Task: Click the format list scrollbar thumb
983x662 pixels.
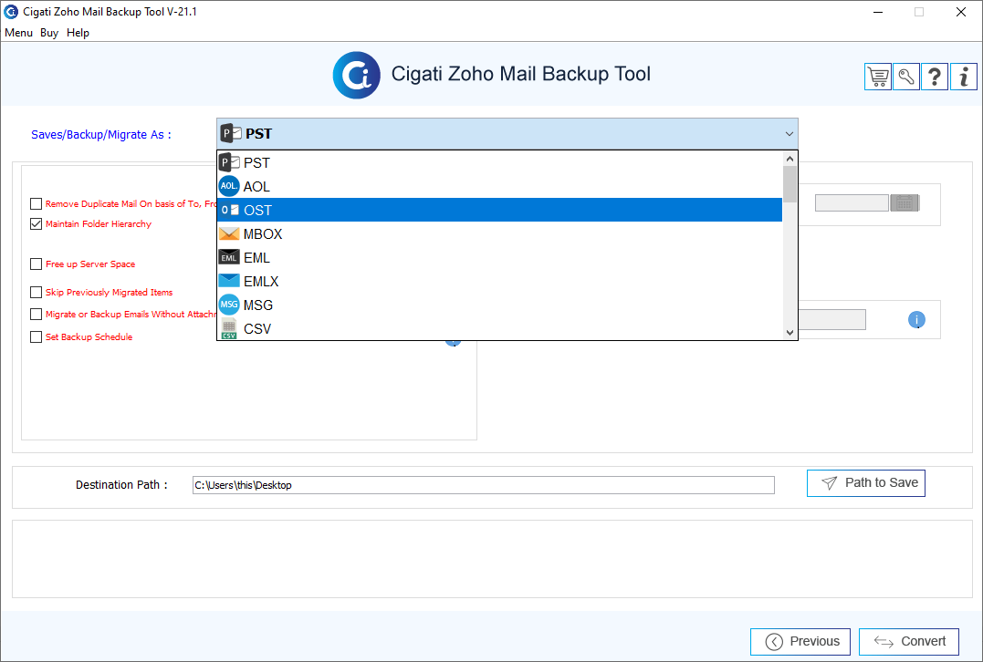Action: point(790,184)
